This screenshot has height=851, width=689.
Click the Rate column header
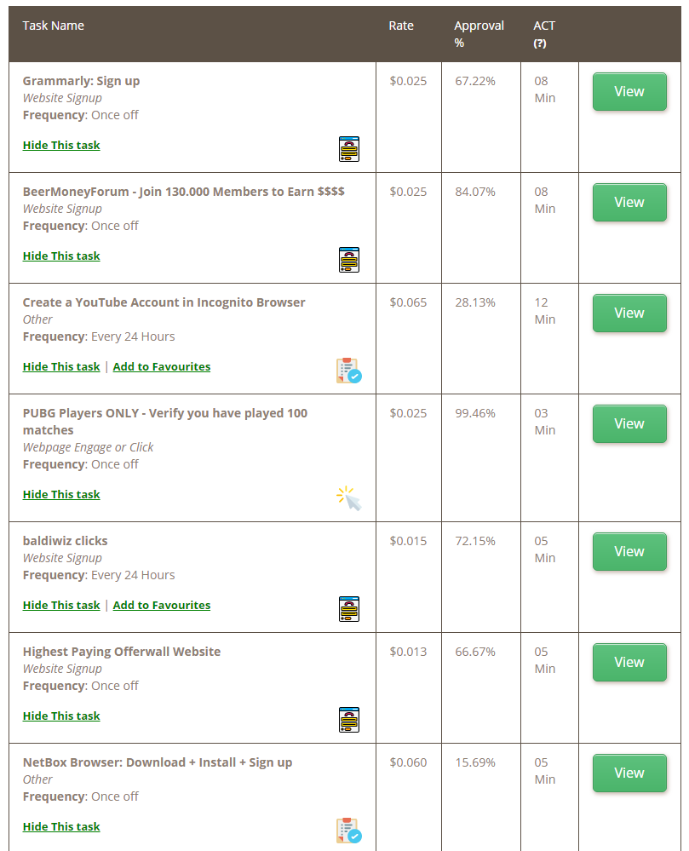[401, 26]
